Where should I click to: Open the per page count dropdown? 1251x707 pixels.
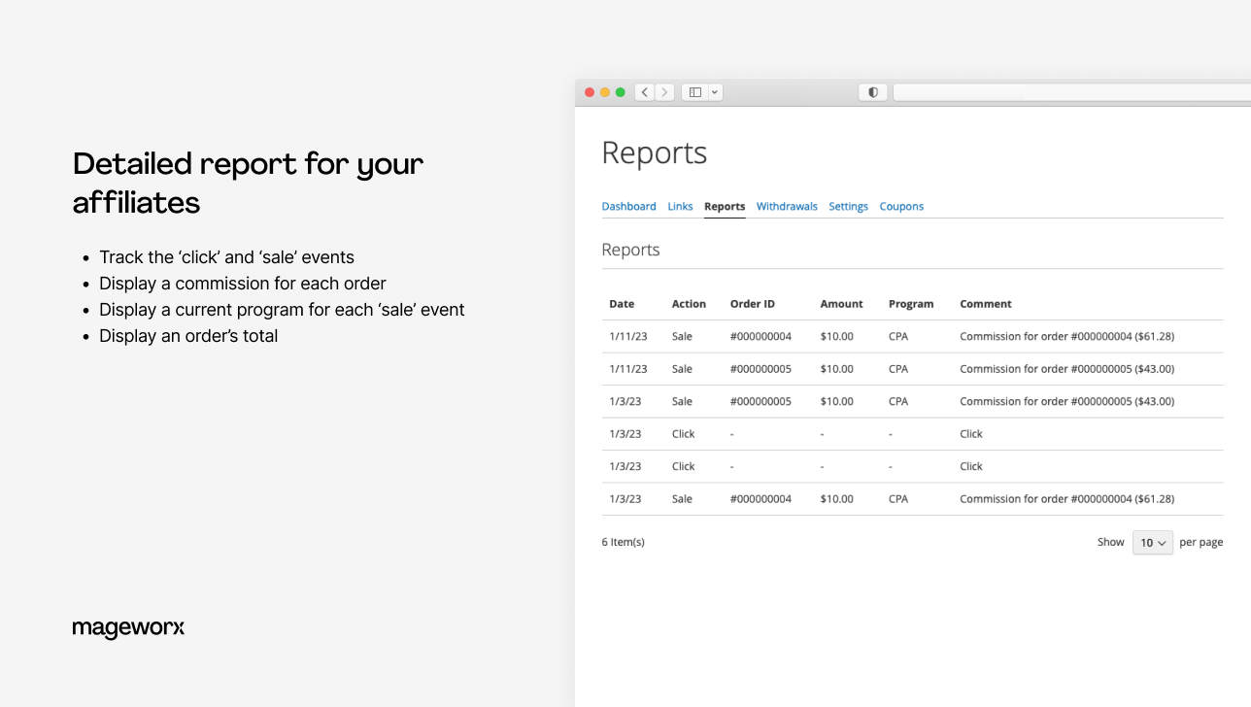[x=1152, y=543]
